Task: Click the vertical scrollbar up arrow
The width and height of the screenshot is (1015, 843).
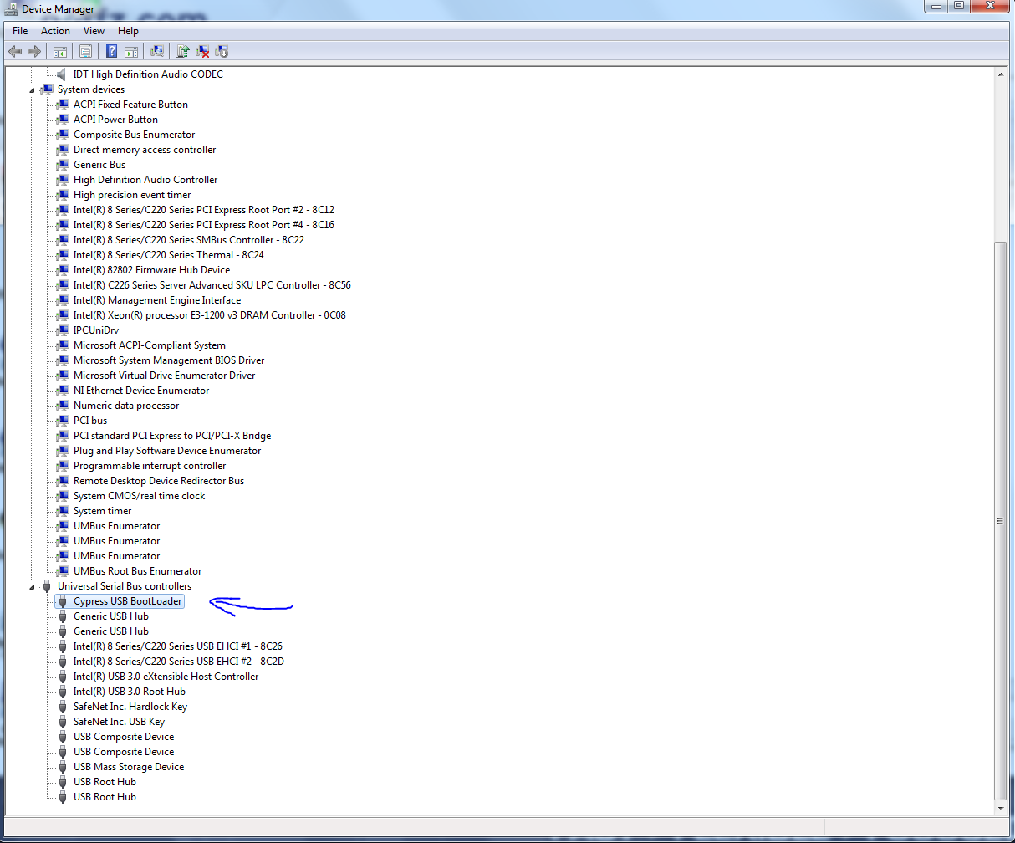Action: coord(1001,74)
